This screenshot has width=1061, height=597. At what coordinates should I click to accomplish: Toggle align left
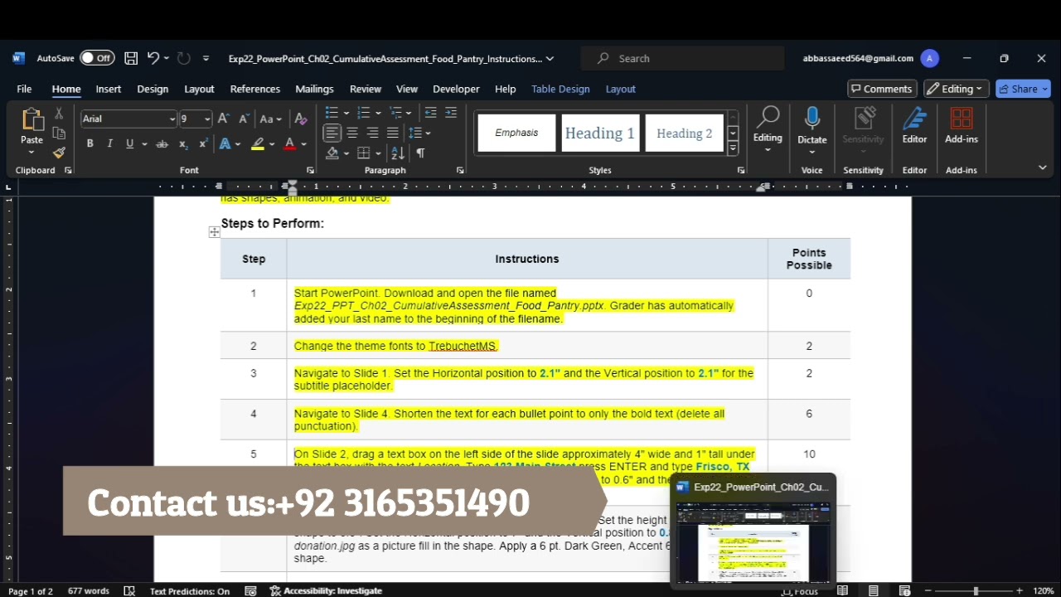[x=332, y=133]
